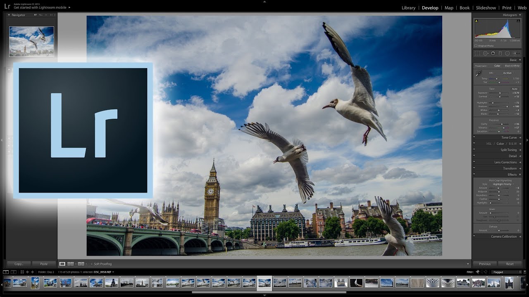Expand the Split Toning panel
Image resolution: width=529 pixels, height=297 pixels.
[520, 150]
